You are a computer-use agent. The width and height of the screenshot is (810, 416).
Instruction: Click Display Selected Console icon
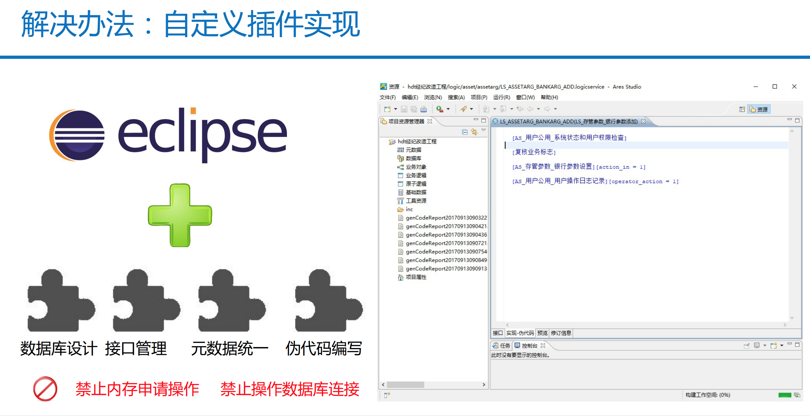click(757, 345)
